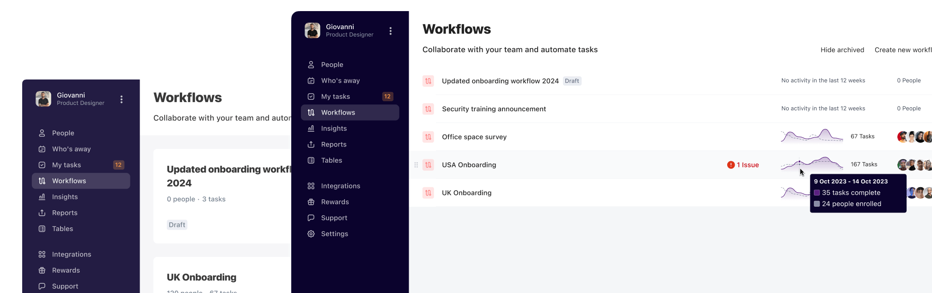The width and height of the screenshot is (932, 293).
Task: Click My tasks icon in back window sidebar
Action: pyautogui.click(x=42, y=165)
